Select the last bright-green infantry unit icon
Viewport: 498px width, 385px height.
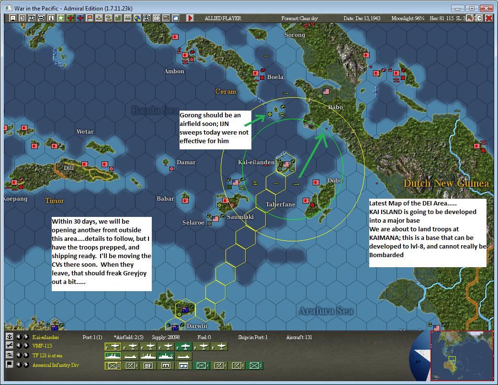pyautogui.click(x=255, y=366)
